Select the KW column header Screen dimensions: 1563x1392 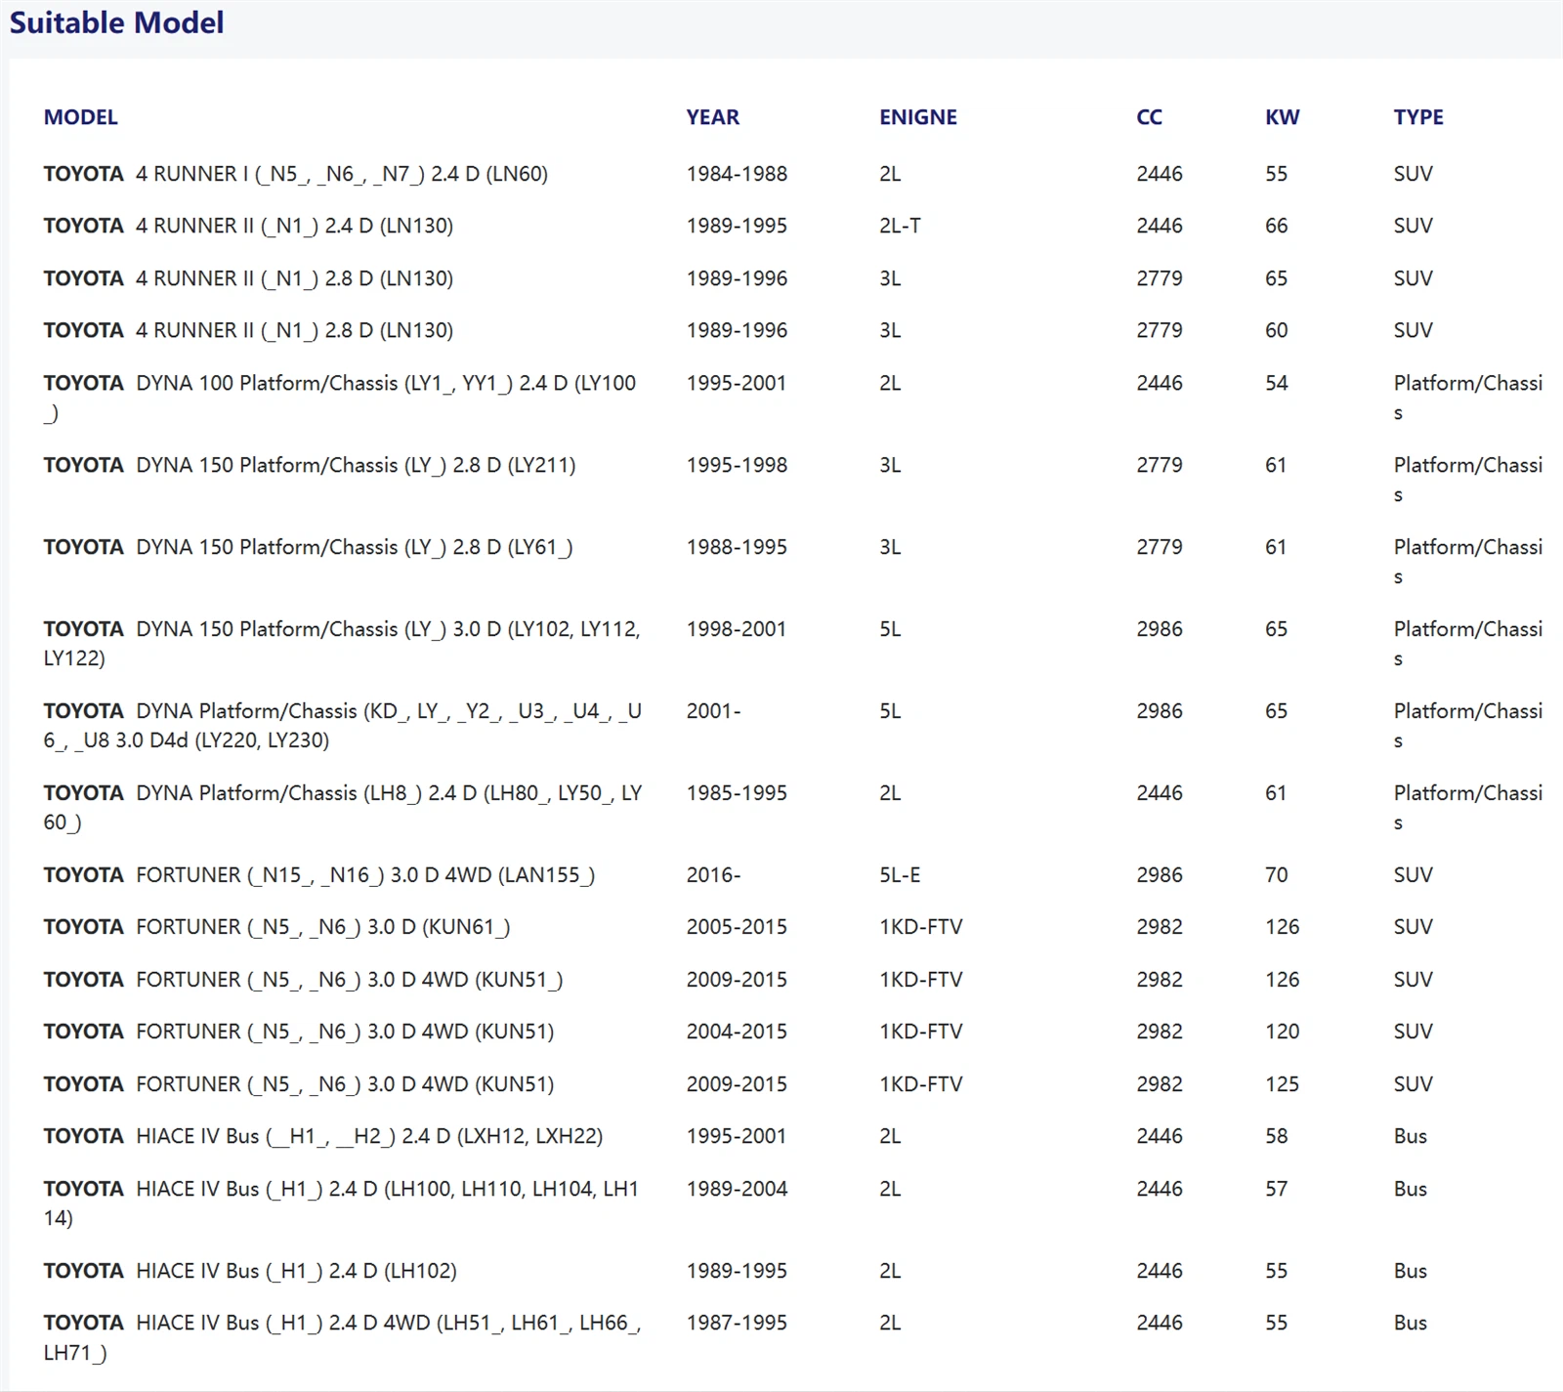click(x=1282, y=117)
